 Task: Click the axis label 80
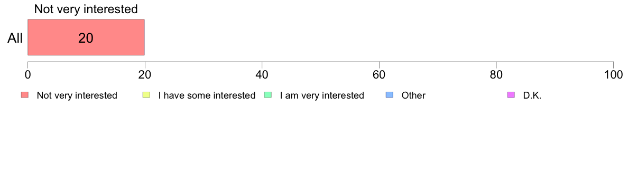click(496, 75)
